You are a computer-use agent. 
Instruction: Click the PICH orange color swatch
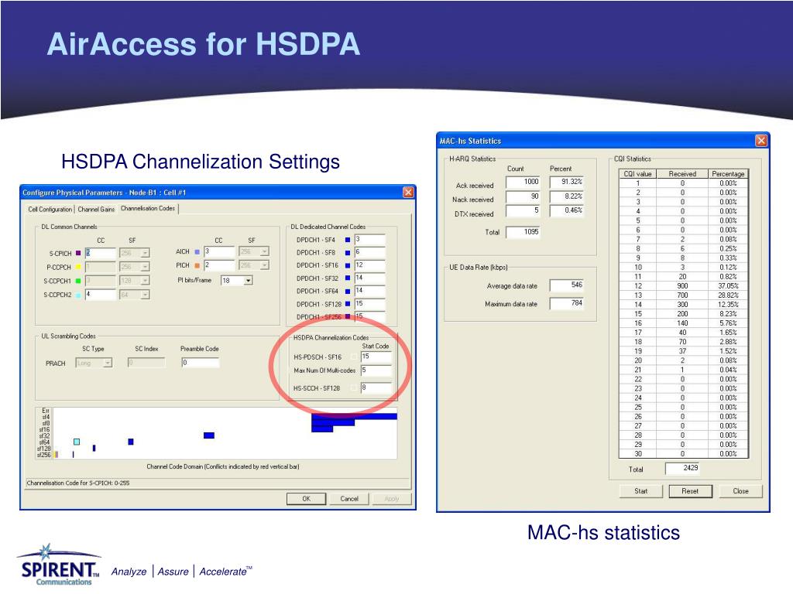point(197,265)
